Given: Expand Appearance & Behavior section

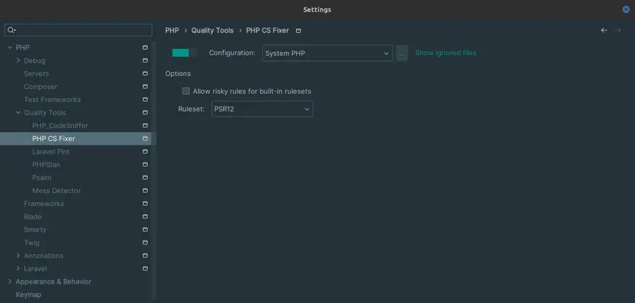Looking at the screenshot, I should (x=10, y=282).
